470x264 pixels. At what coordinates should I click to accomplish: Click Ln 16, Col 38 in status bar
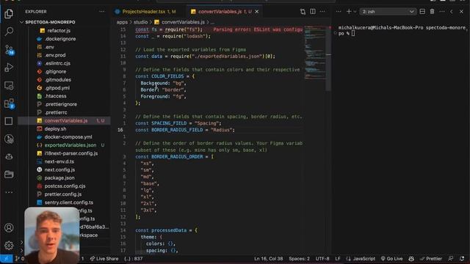[268, 259]
